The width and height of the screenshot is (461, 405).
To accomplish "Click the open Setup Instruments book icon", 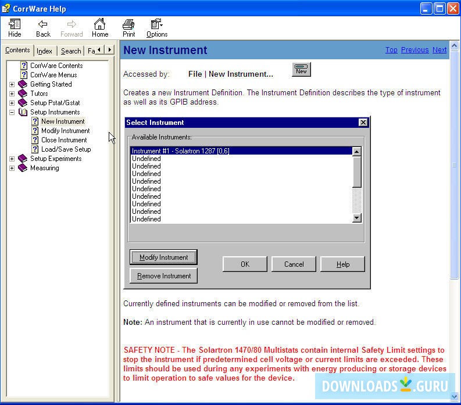I will click(x=23, y=112).
